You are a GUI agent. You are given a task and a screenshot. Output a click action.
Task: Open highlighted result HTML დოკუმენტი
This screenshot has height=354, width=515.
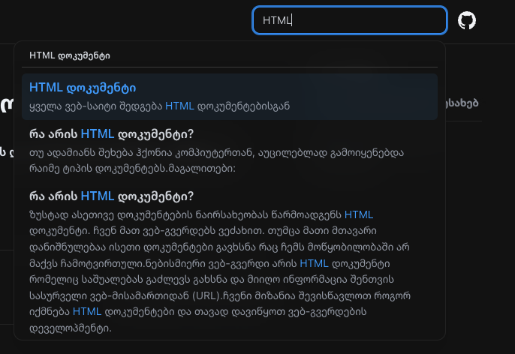pyautogui.click(x=230, y=97)
